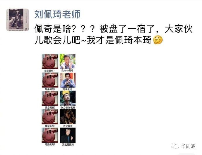
Task: Click the 我就是佩琦 caption label
Action: pyautogui.click(x=68, y=144)
